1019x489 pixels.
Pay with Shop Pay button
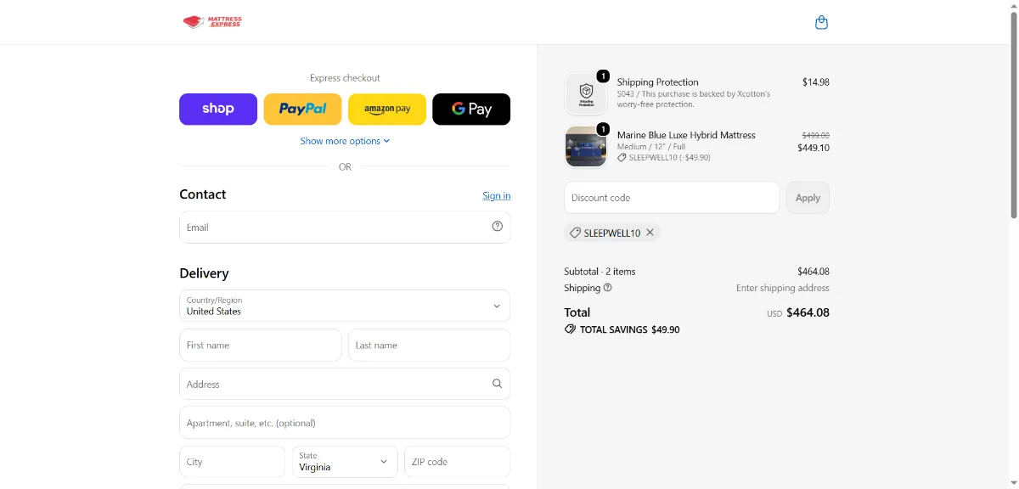click(218, 110)
